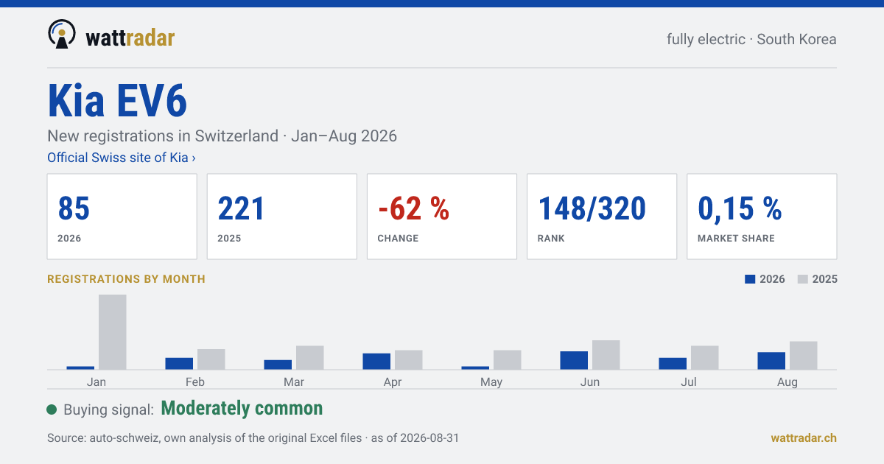Click the "MARKET SHARE" card label
The image size is (884, 464).
pos(736,239)
